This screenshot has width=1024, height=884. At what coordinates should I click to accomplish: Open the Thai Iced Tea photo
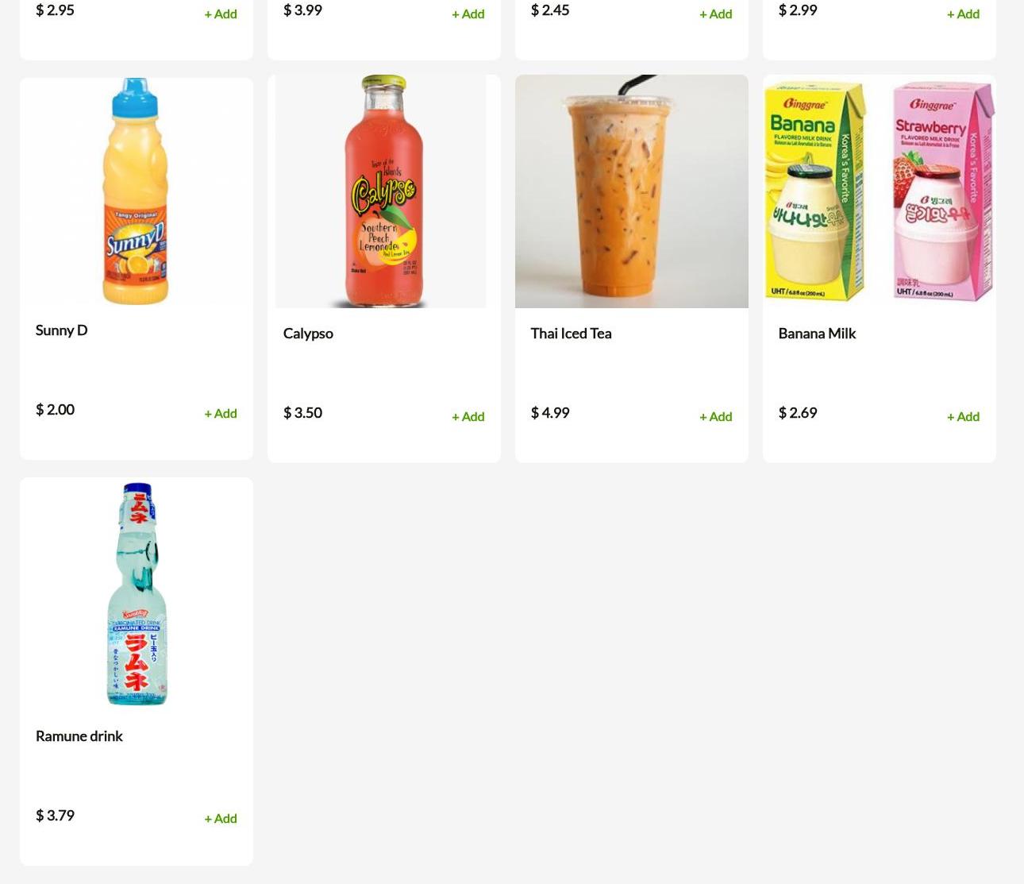(x=632, y=191)
